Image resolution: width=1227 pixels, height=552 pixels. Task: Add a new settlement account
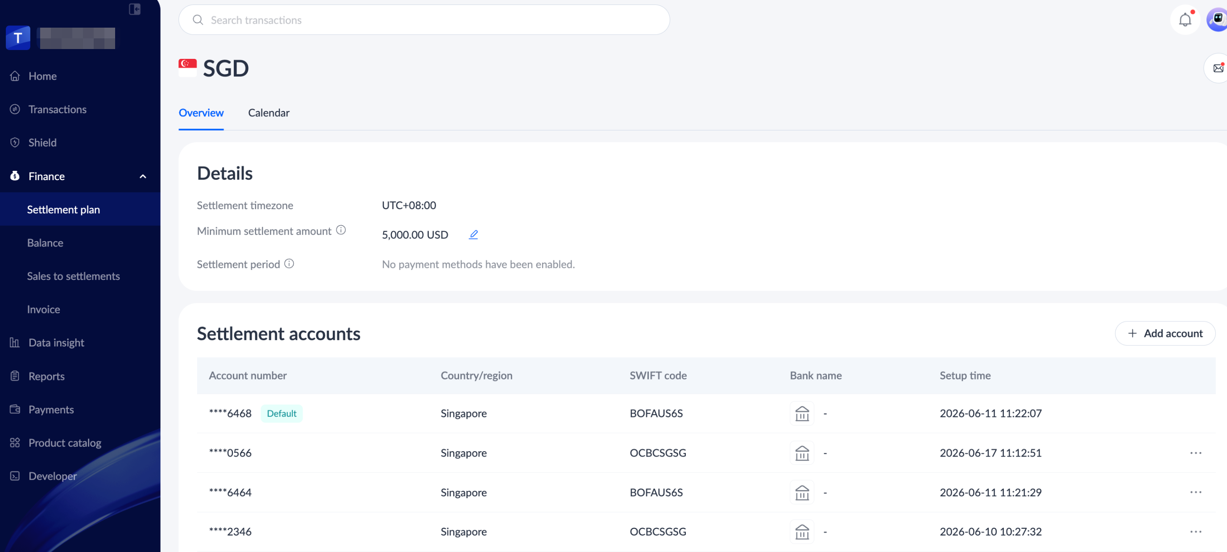click(x=1165, y=333)
